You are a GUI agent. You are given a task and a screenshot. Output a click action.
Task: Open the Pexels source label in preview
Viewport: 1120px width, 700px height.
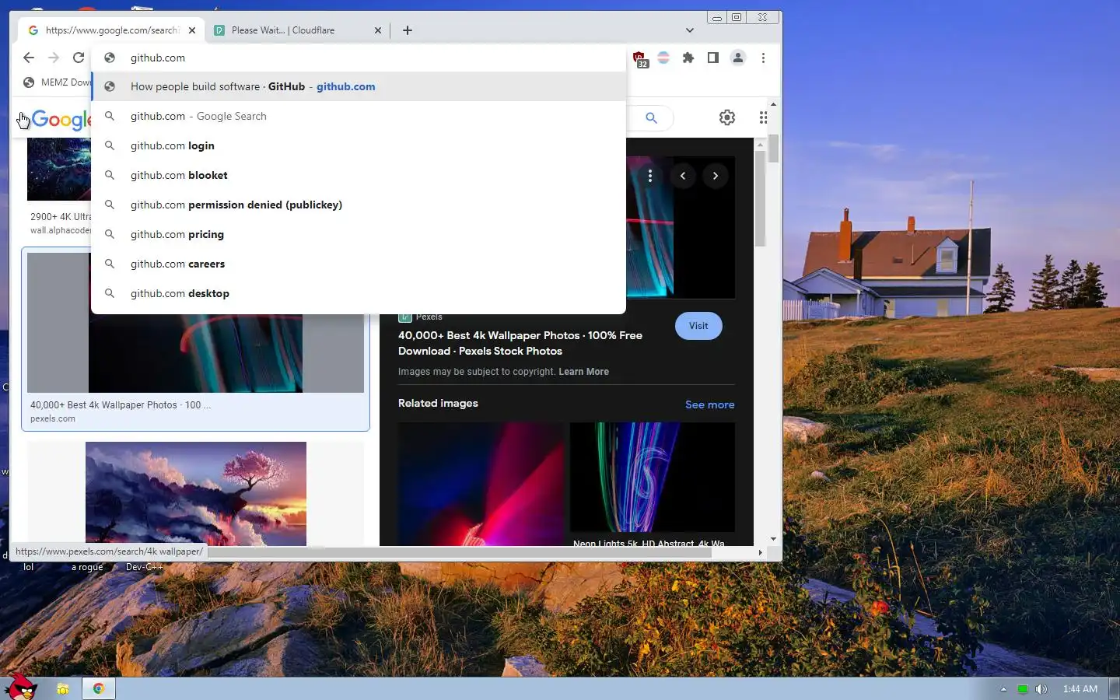pos(429,317)
